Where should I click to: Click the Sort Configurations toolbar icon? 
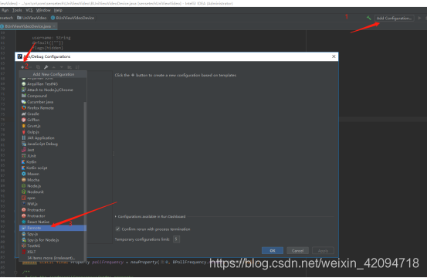point(77,67)
